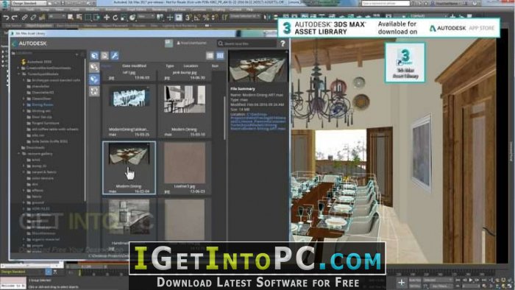Activate the Select and Move tool
Screen dimensions: 515x290
tap(107, 18)
